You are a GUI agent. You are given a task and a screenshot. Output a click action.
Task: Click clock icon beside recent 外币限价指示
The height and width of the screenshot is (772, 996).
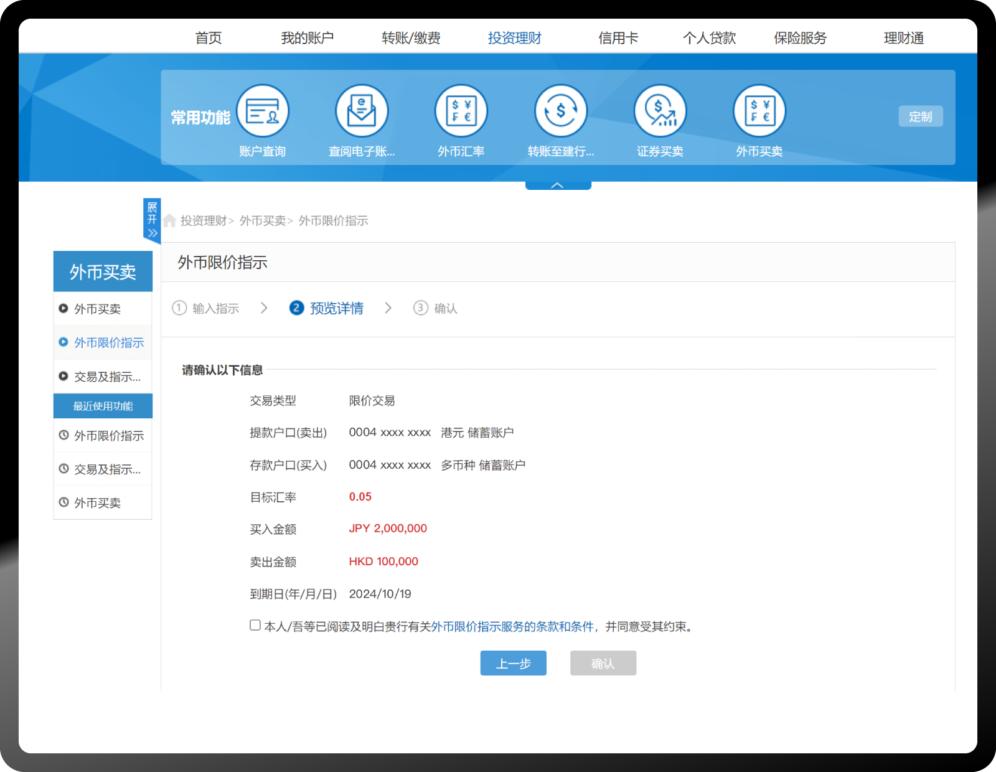click(x=63, y=435)
